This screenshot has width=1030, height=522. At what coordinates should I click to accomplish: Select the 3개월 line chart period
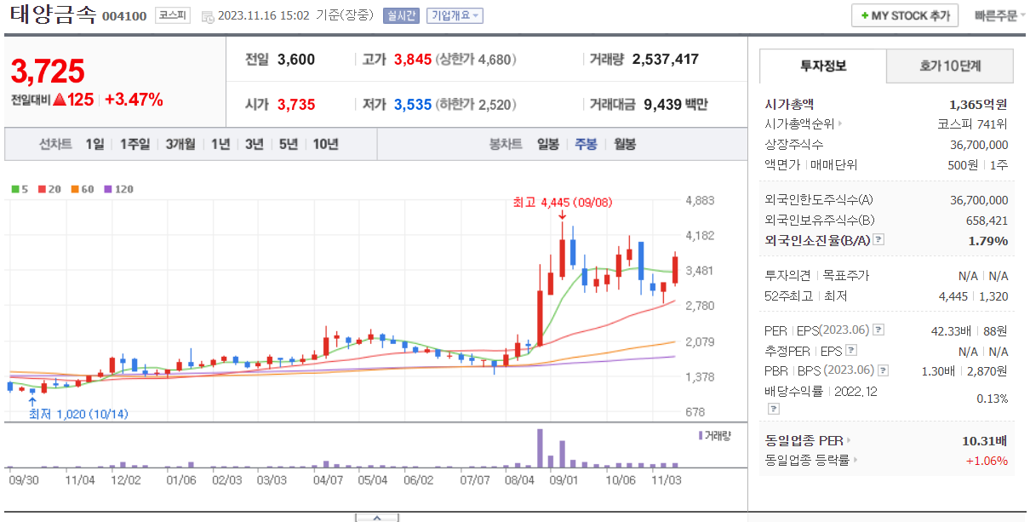180,144
